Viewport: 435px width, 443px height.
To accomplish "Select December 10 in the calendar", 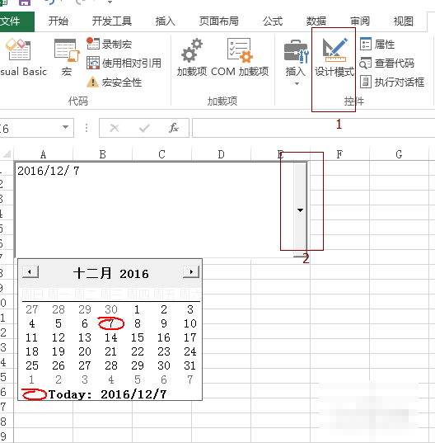I will click(189, 323).
